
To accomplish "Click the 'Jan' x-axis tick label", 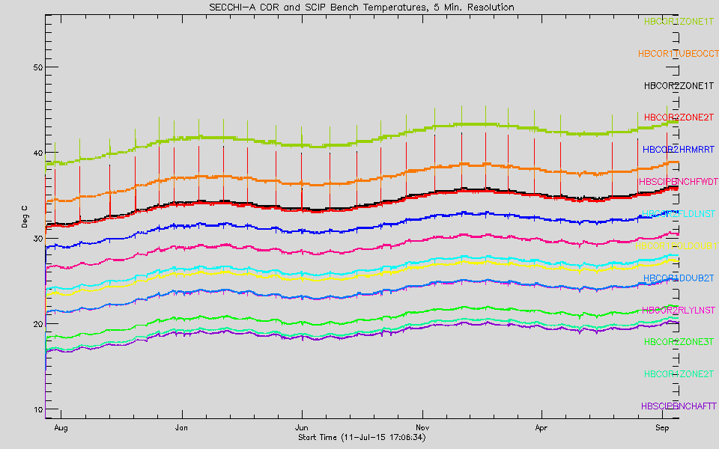I will (181, 428).
